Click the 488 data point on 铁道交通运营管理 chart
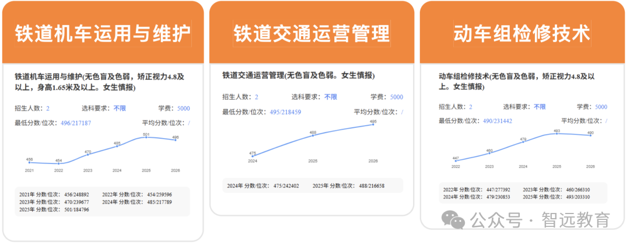The width and height of the screenshot is (630, 245). (313, 135)
